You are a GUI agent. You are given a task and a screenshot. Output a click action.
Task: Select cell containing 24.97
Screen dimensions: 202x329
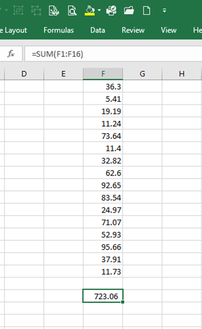click(x=103, y=210)
